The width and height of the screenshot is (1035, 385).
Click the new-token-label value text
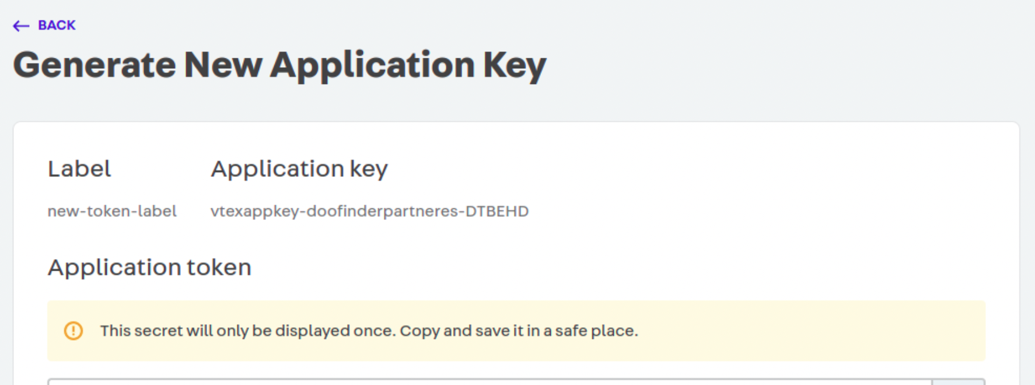(x=112, y=211)
